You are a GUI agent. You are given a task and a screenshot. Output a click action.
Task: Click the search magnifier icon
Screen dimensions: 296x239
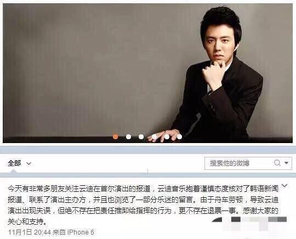pyautogui.click(x=277, y=163)
